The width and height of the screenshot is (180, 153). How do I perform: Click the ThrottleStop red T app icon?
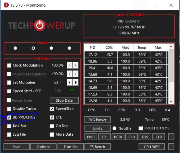pos(6,5)
